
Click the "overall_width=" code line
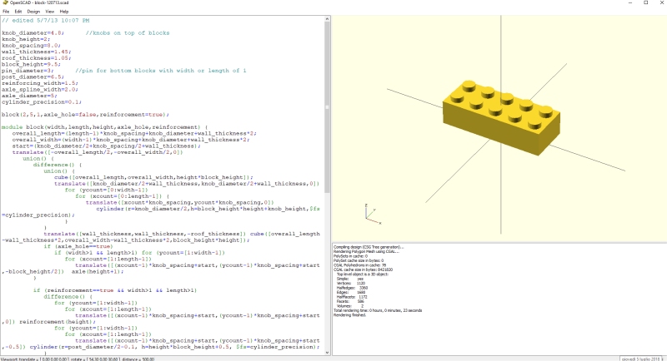[131, 140]
